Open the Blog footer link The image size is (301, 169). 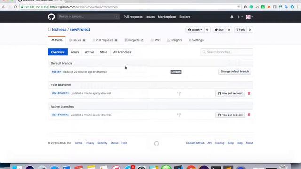click(x=240, y=143)
